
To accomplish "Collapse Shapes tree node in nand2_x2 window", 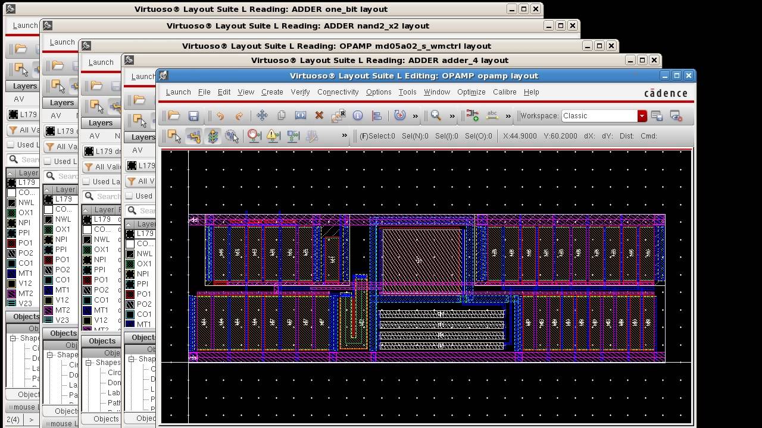I will point(50,355).
